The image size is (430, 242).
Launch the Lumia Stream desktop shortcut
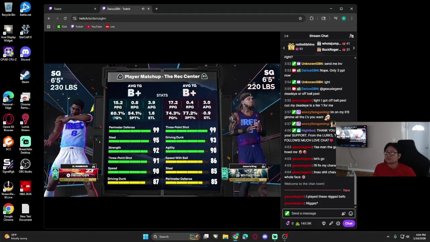[x=26, y=123]
